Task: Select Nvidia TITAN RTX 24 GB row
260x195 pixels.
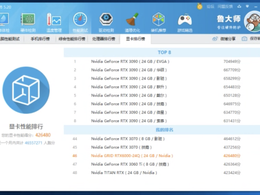Action: pos(162,173)
